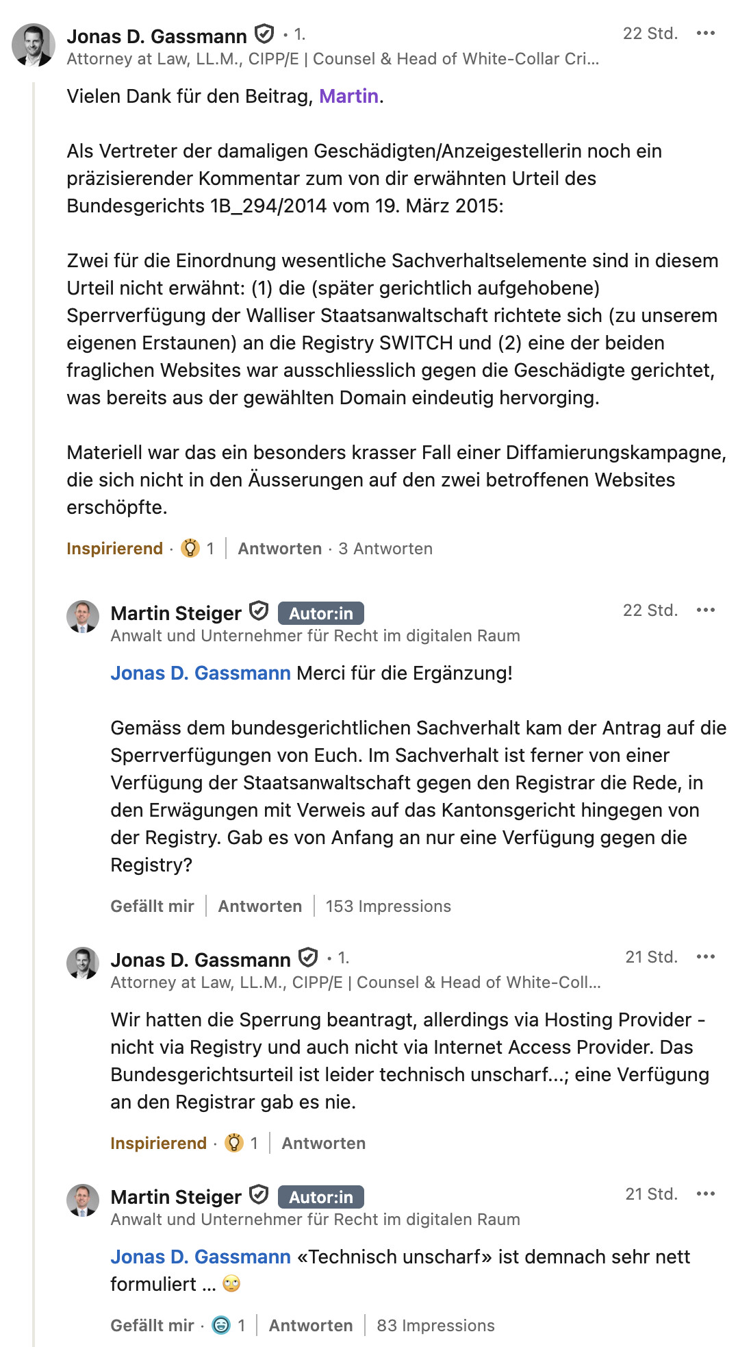Screen dimensions: 738x1347
Task: Toggle Gefällt mir on Martin's last reply
Action: [x=152, y=1326]
